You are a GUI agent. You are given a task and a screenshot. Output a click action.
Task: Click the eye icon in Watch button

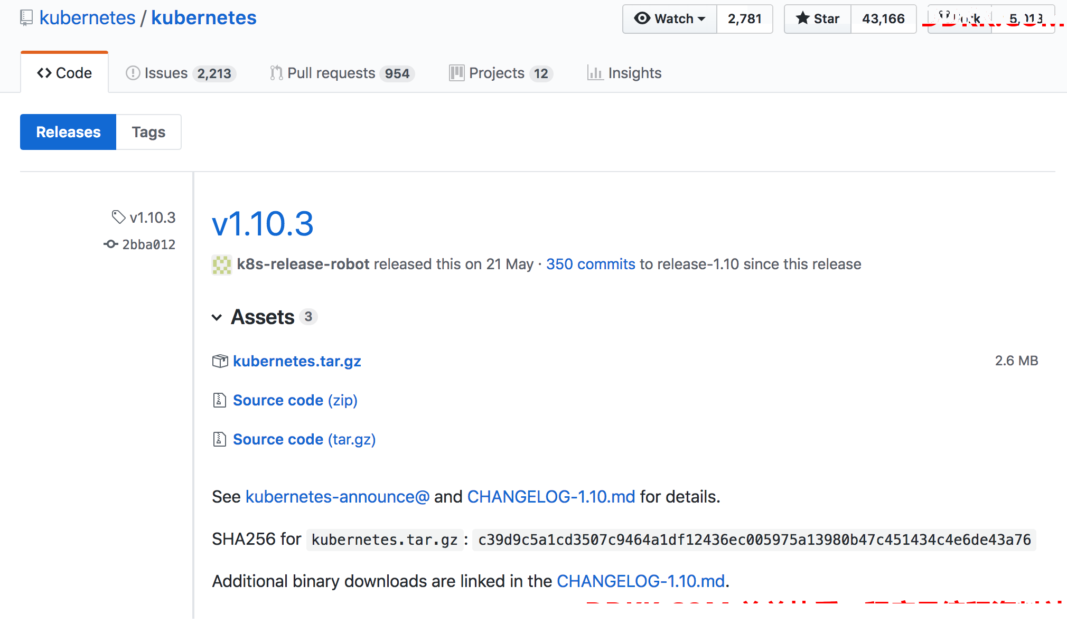pyautogui.click(x=642, y=18)
